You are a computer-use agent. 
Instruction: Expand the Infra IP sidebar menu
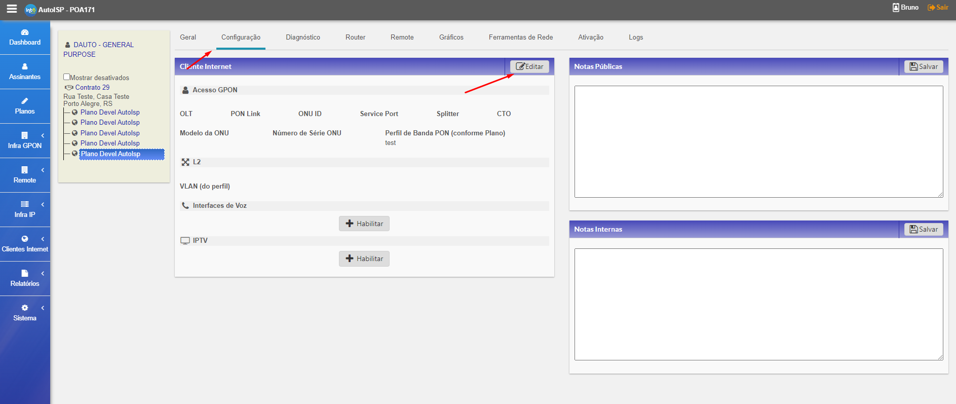(25, 209)
